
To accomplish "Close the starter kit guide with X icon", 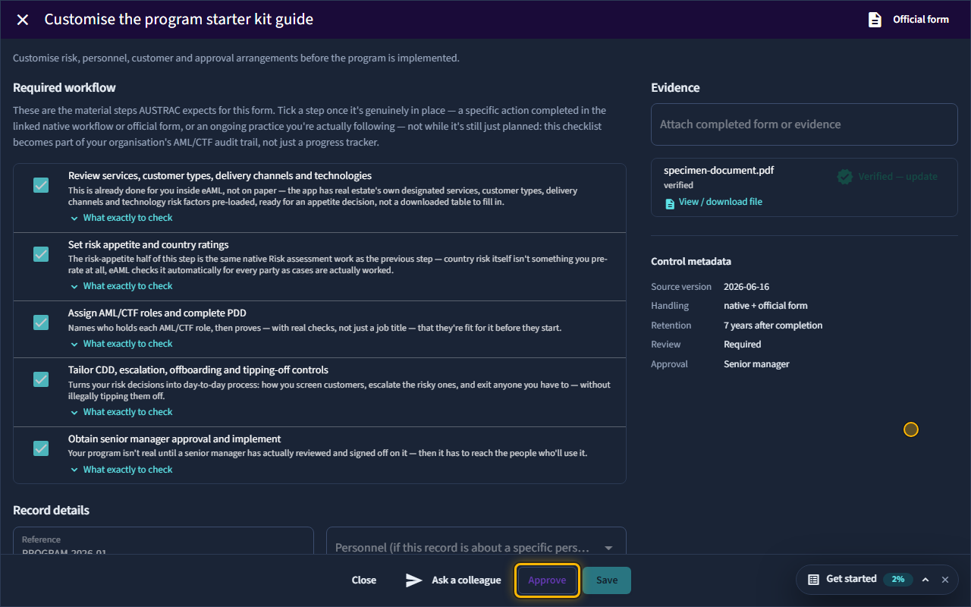I will [x=23, y=20].
